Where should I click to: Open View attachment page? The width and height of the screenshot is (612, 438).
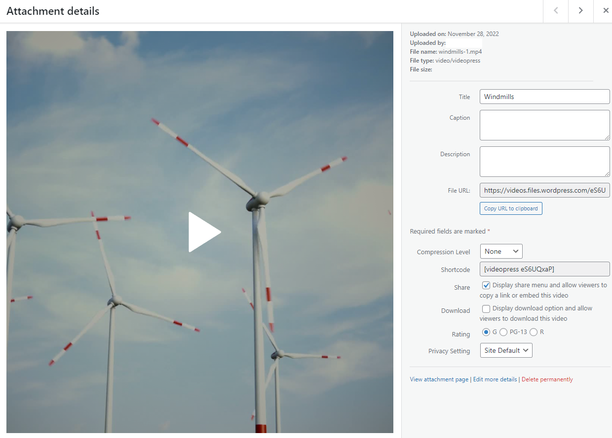tap(439, 379)
